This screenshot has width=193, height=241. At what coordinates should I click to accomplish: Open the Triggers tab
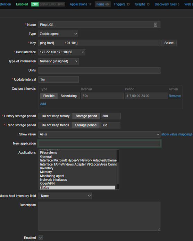pyautogui.click(x=121, y=4)
